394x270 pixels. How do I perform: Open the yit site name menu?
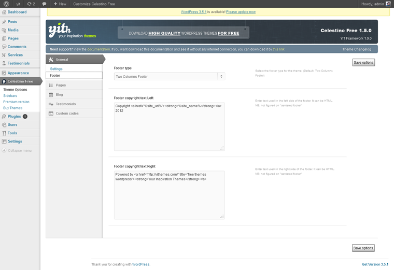(x=18, y=4)
